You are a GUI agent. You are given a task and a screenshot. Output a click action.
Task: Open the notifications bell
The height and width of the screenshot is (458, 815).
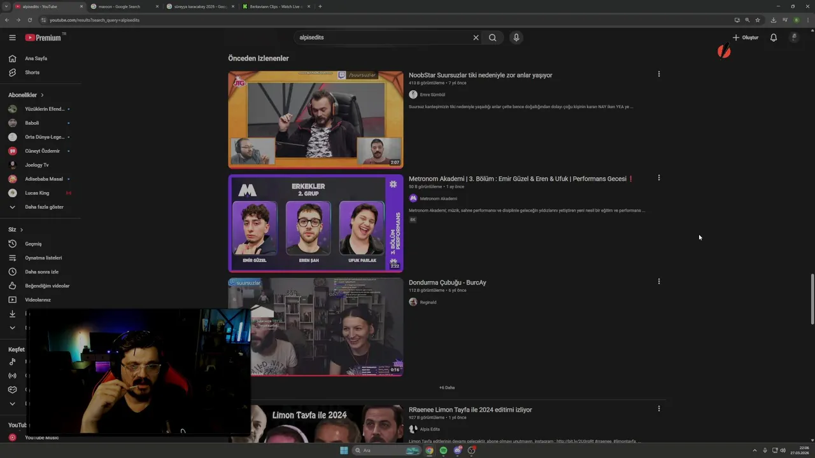[774, 38]
